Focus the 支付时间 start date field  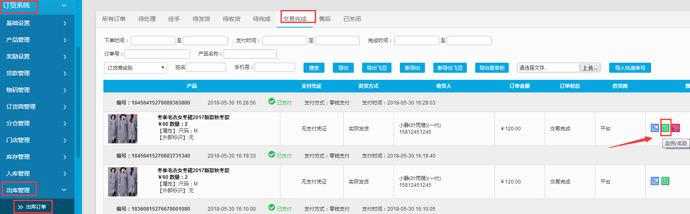(285, 41)
